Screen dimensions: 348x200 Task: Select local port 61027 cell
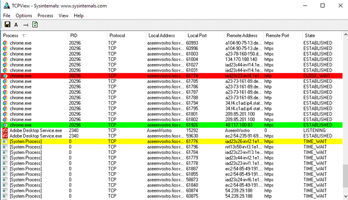[192, 65]
